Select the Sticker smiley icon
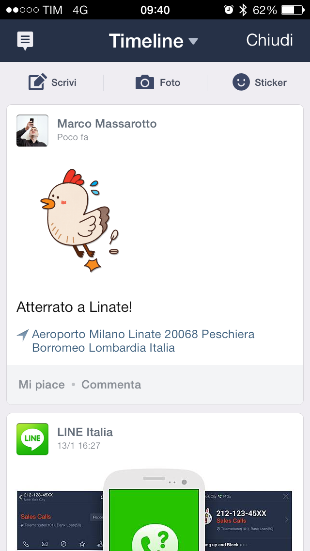This screenshot has width=310, height=551. coord(241,82)
